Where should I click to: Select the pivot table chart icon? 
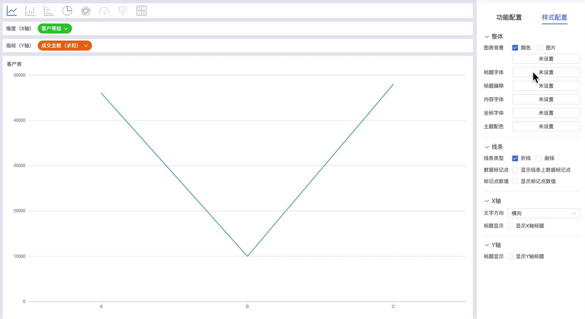pos(141,11)
